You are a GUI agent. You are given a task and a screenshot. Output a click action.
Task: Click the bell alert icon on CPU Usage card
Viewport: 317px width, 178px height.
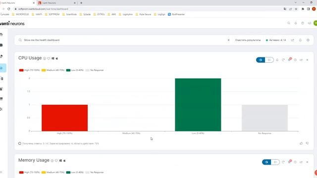(277, 60)
